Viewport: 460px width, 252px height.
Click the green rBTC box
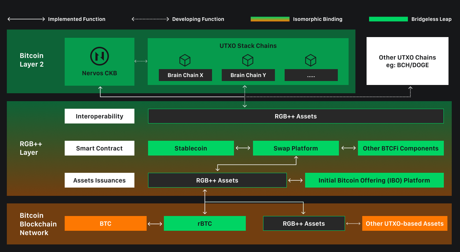coord(205,224)
